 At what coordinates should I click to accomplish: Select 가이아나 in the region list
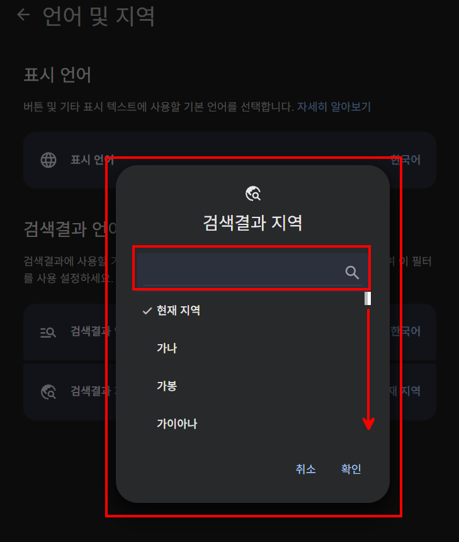coord(177,424)
